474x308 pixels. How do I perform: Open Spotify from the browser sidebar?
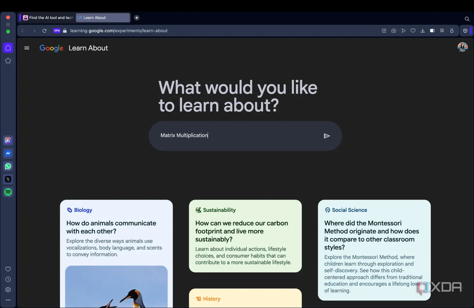tap(8, 192)
